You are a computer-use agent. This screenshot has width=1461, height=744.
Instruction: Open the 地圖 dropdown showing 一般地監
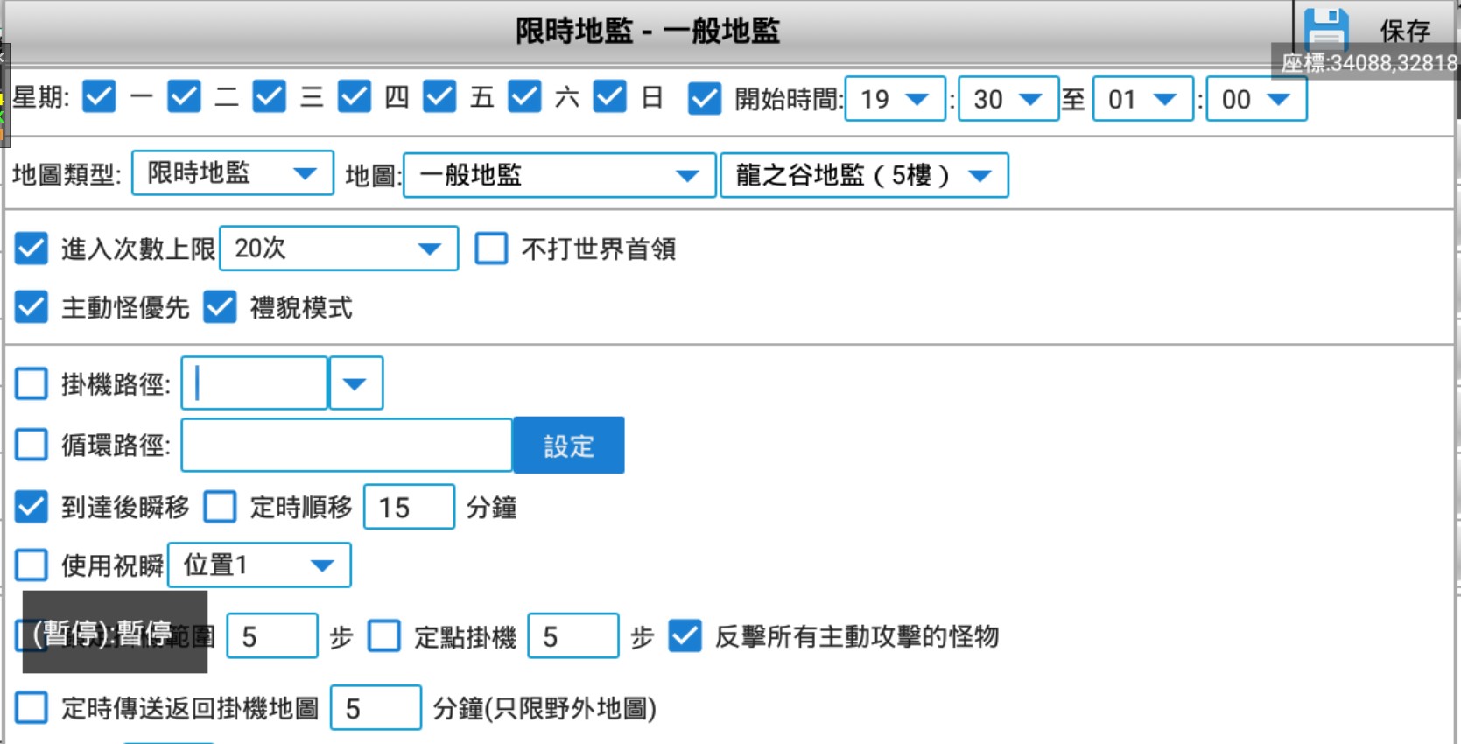point(559,175)
